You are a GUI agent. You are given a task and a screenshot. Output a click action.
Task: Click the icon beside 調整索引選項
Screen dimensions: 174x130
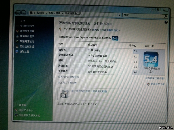pos(17,36)
